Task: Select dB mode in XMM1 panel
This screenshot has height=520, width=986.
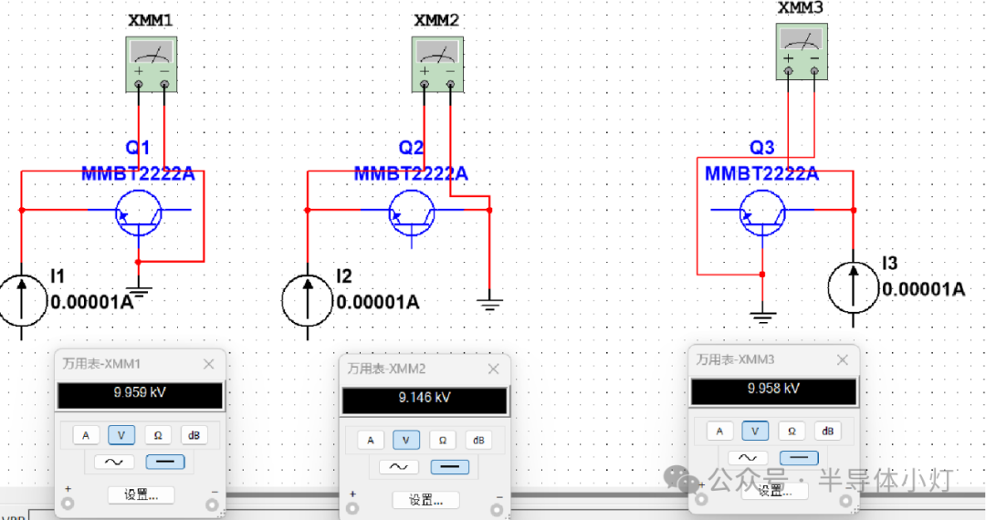Action: (x=194, y=435)
